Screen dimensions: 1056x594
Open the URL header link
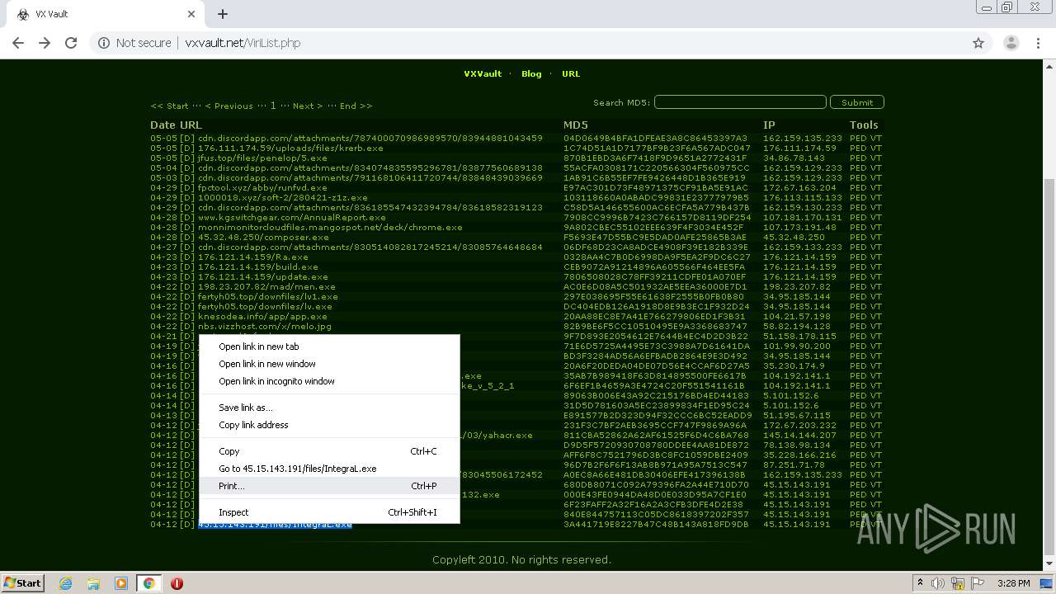(x=571, y=73)
